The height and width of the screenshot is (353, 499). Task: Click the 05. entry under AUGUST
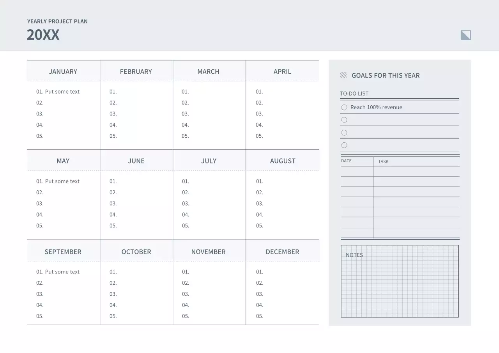point(259,225)
